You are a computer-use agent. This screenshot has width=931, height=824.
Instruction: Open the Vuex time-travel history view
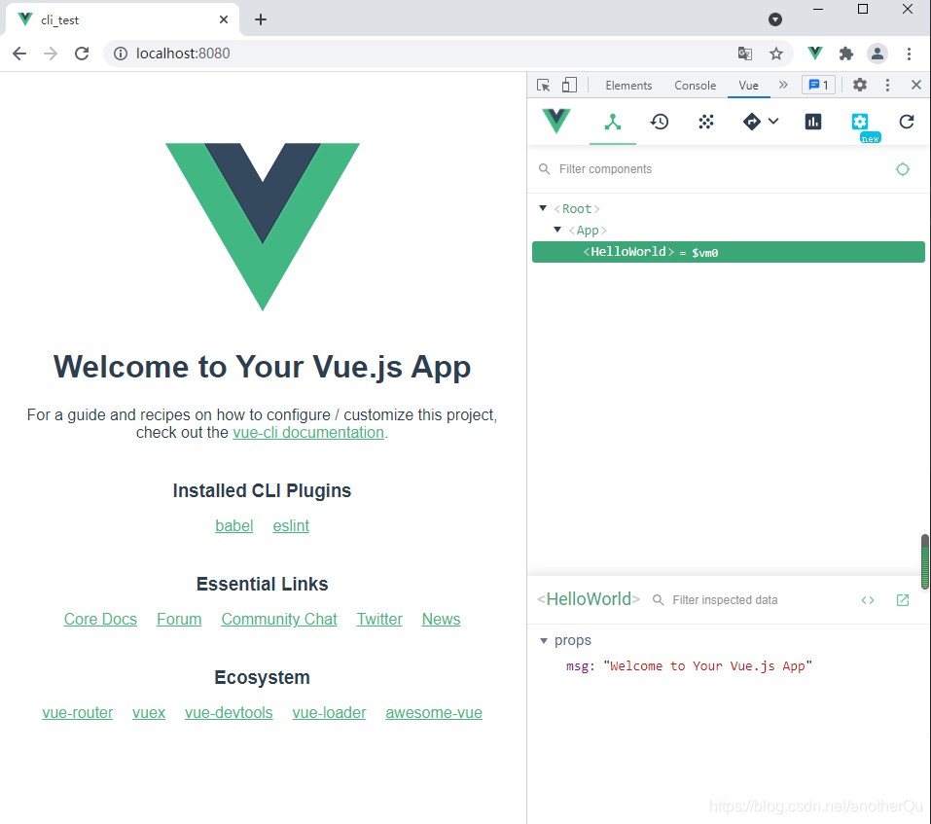pyautogui.click(x=659, y=122)
